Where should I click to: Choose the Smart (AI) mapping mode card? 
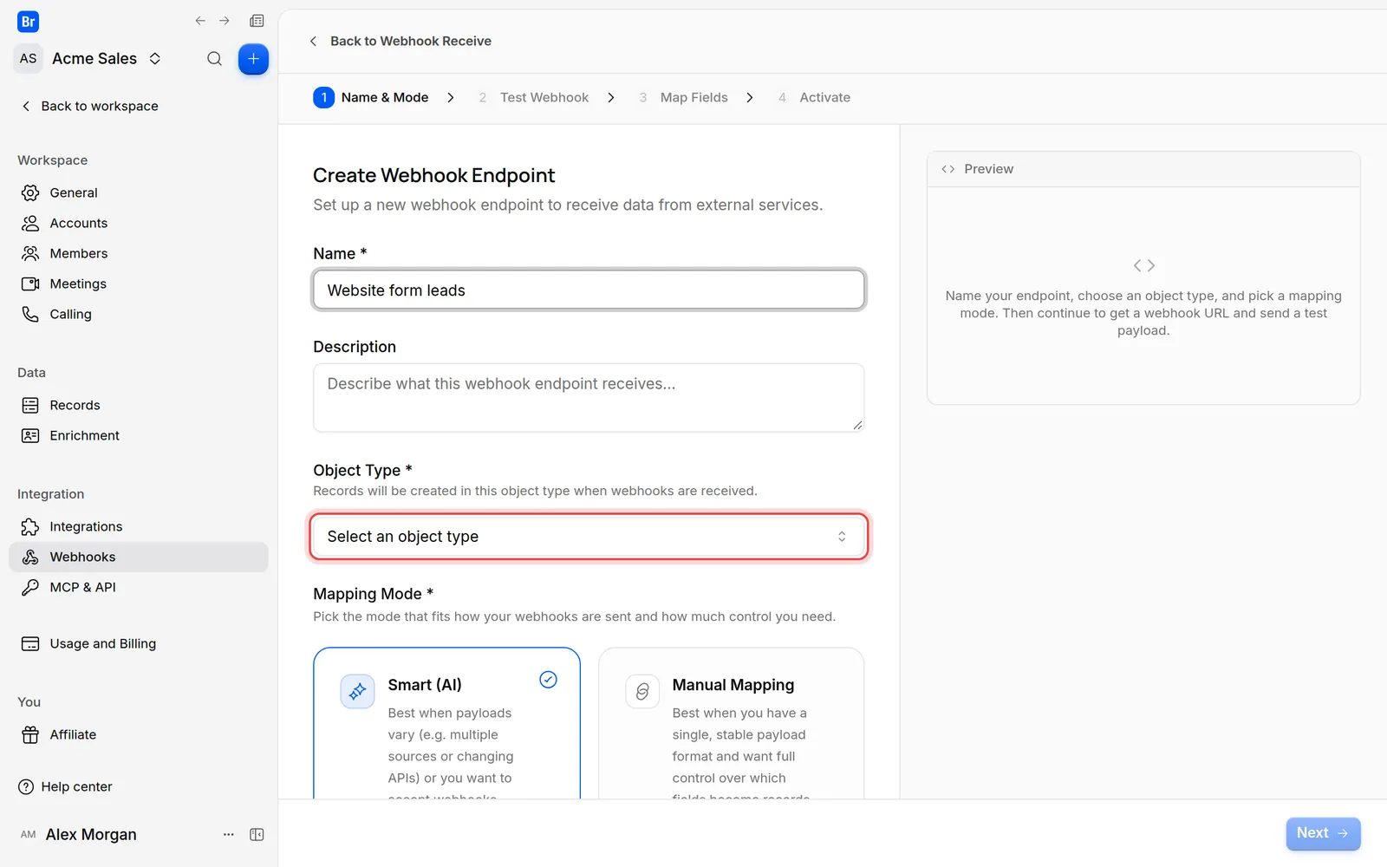click(x=446, y=723)
